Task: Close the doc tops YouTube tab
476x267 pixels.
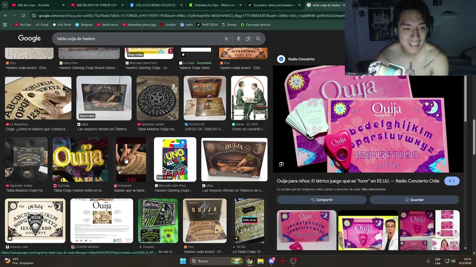Action: click(63, 5)
